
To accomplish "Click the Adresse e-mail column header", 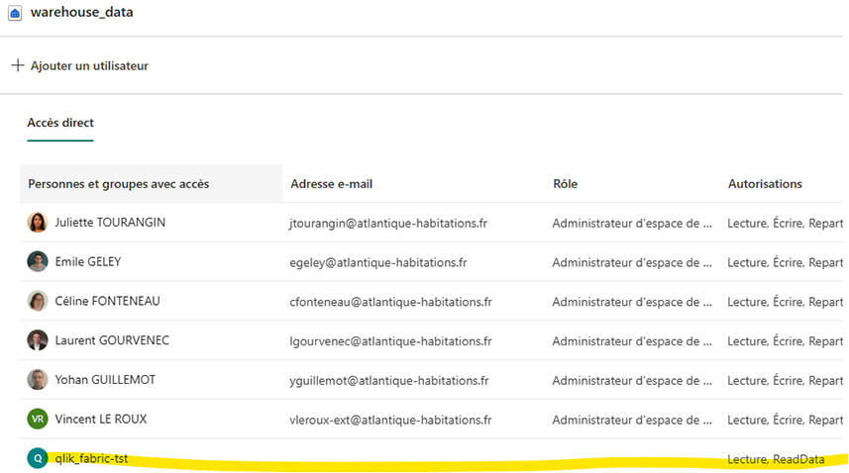I will tap(332, 184).
